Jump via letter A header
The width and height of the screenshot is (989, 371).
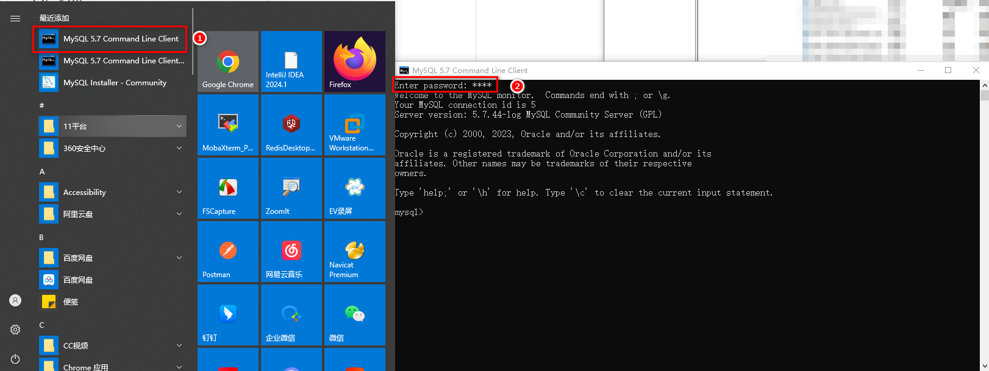tap(42, 172)
